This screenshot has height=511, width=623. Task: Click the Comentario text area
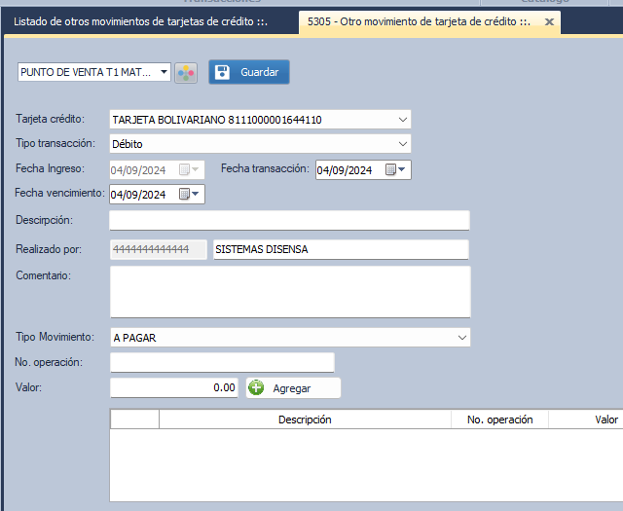(x=289, y=291)
